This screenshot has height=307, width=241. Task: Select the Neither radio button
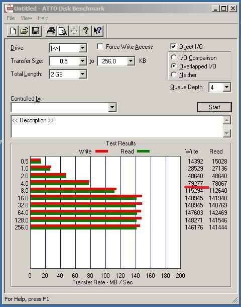[x=173, y=74]
